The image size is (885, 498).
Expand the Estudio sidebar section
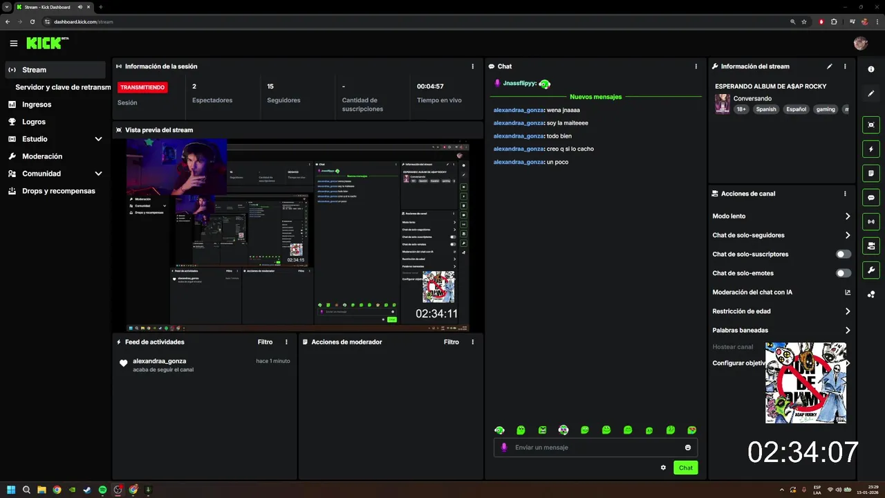55,139
